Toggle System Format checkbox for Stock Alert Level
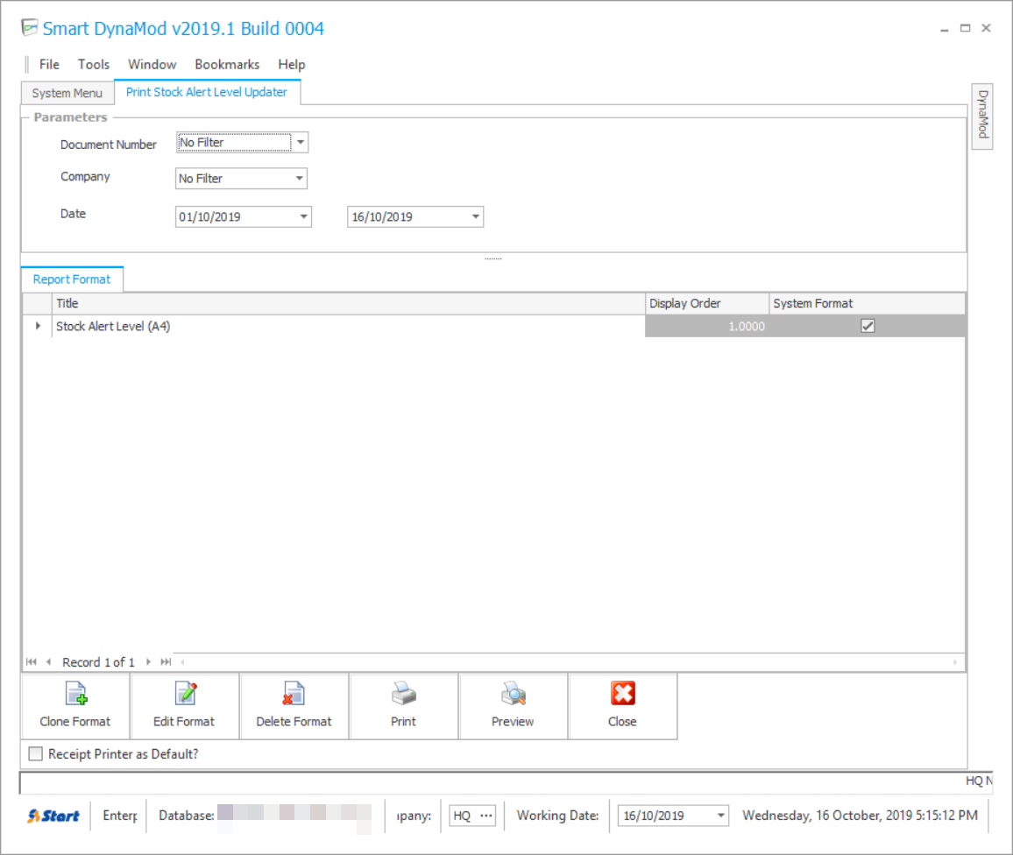Image resolution: width=1013 pixels, height=855 pixels. tap(868, 326)
